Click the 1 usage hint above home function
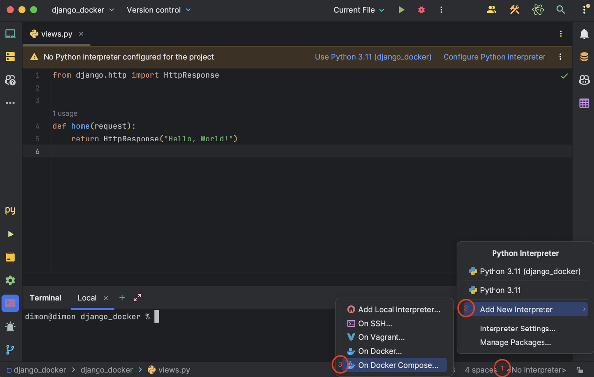The image size is (594, 377). point(65,113)
